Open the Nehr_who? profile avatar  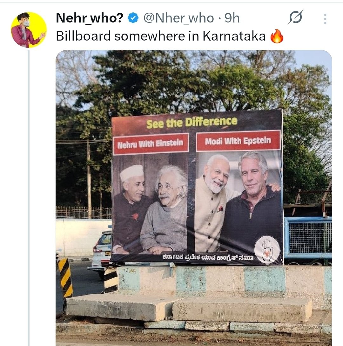[x=29, y=30]
